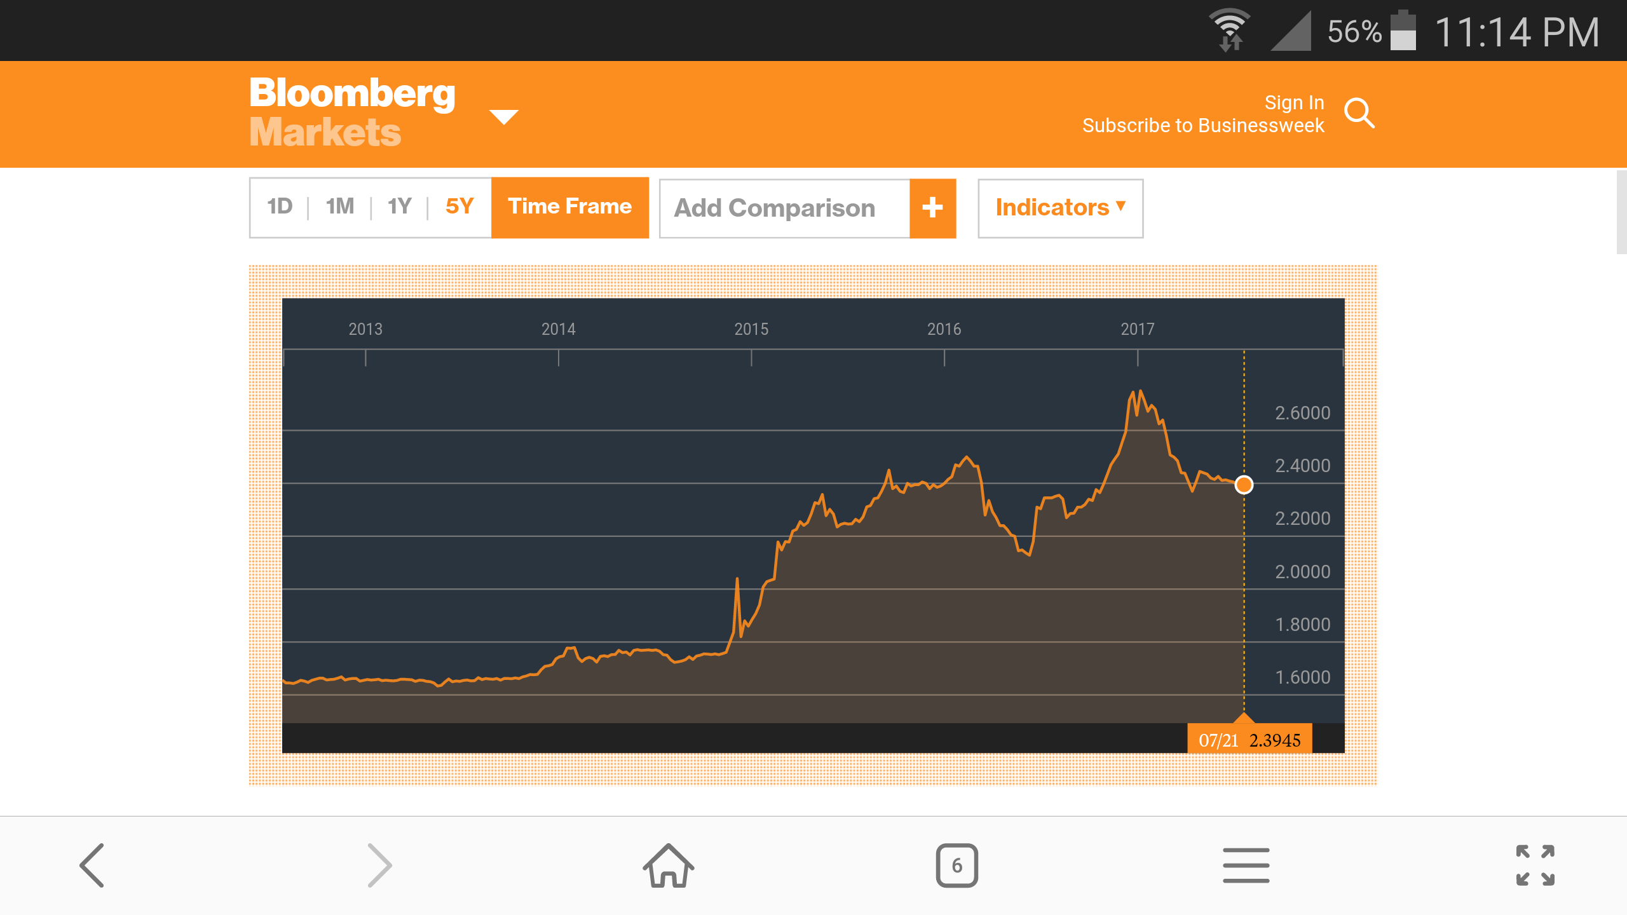Open the Time Frame selector

tap(569, 207)
